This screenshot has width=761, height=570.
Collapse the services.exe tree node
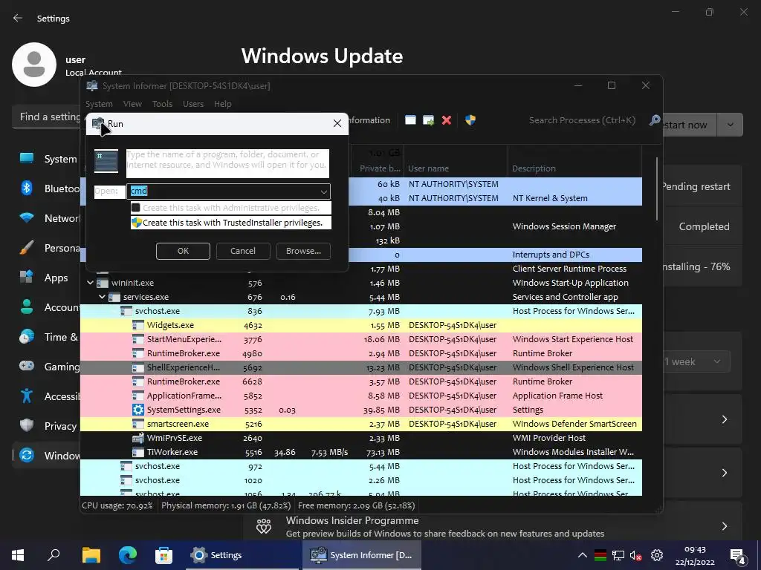point(102,297)
